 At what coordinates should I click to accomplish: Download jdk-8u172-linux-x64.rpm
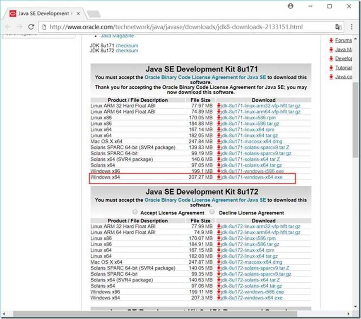pyautogui.click(x=248, y=250)
